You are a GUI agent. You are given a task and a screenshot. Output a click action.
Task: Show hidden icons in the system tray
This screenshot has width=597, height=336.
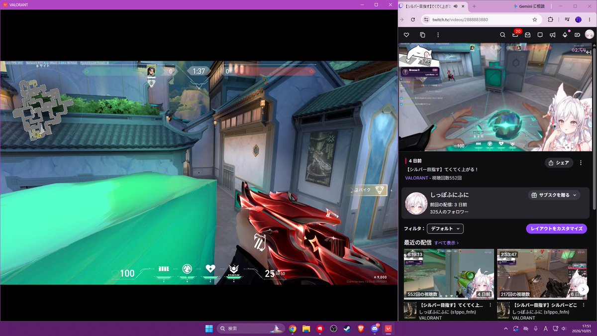point(506,329)
